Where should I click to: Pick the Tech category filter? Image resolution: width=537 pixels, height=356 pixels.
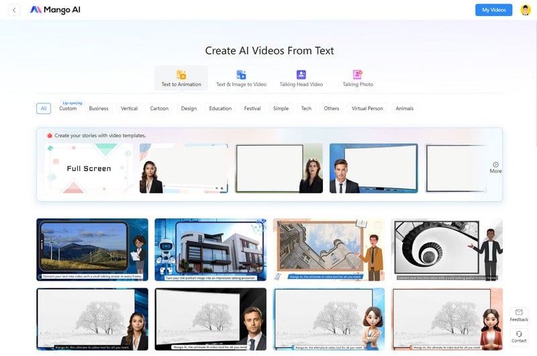coord(306,108)
